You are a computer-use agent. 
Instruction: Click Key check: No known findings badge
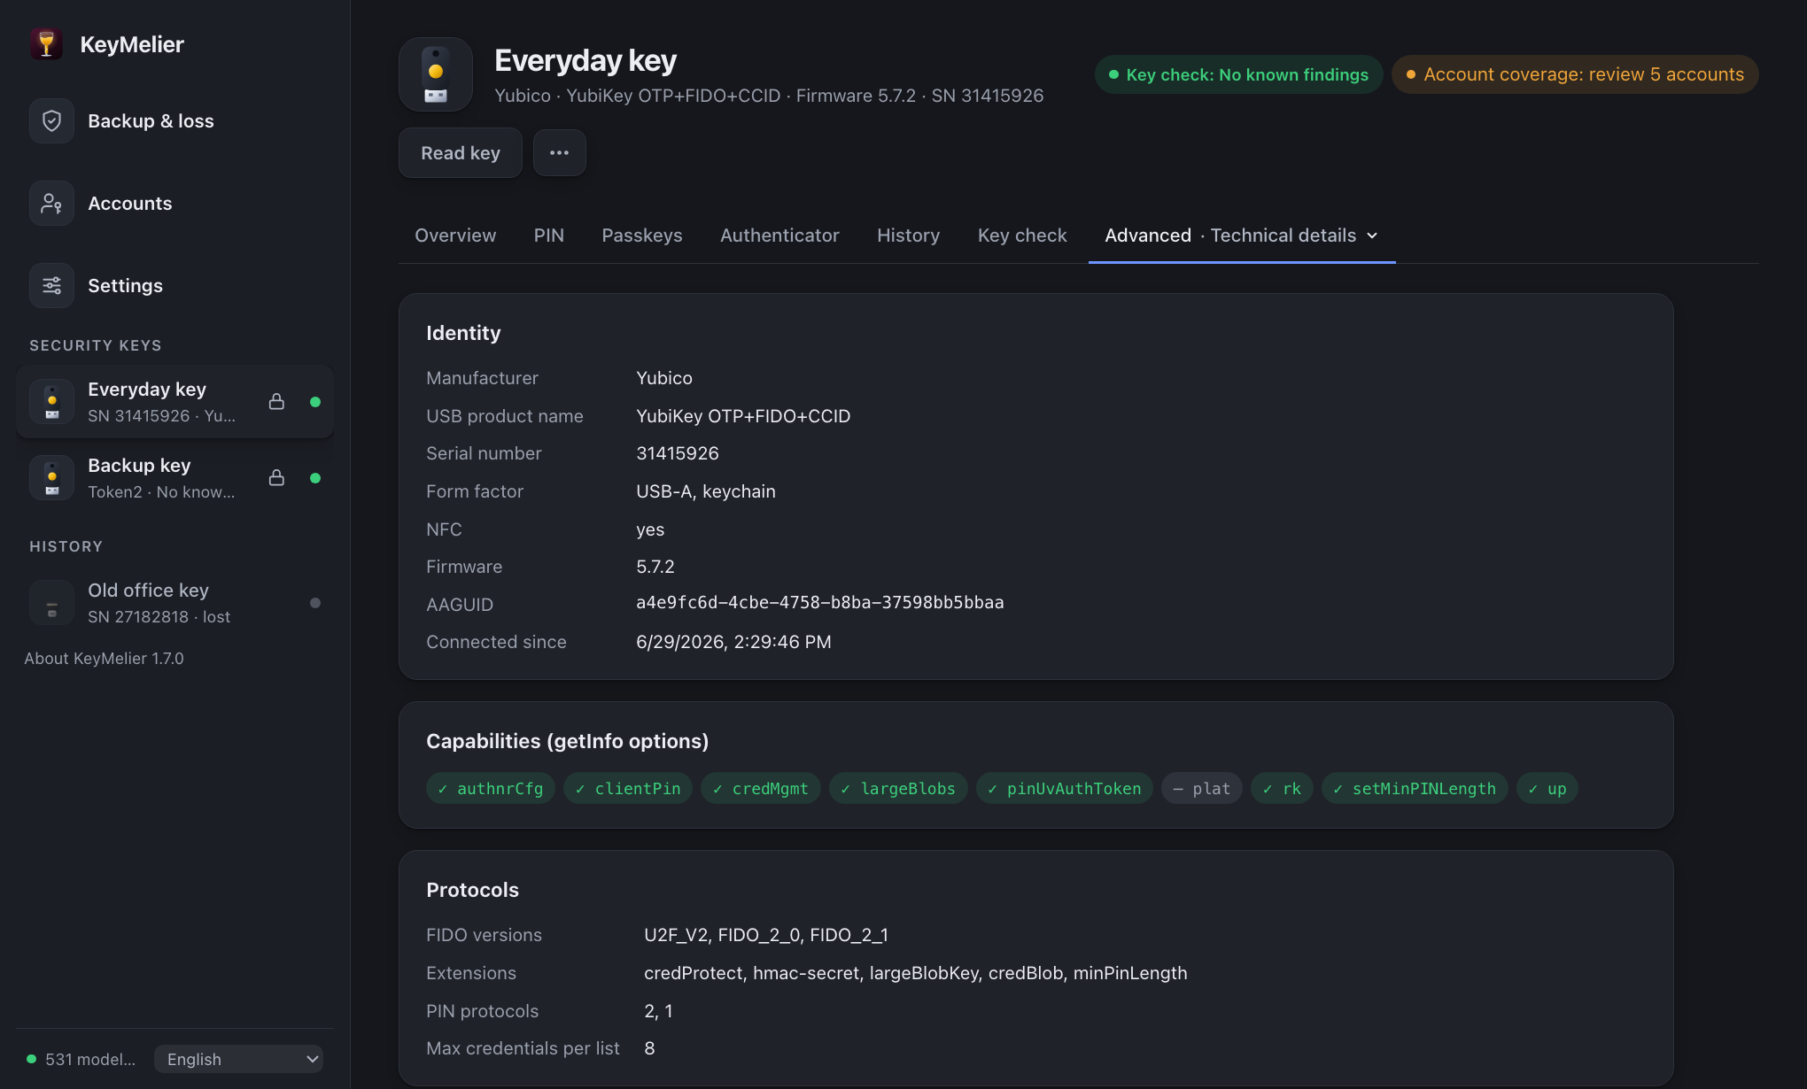pyautogui.click(x=1238, y=74)
